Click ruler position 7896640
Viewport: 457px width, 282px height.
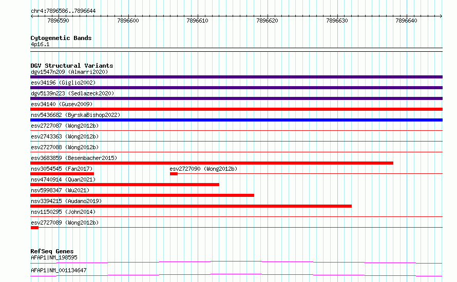[406, 21]
